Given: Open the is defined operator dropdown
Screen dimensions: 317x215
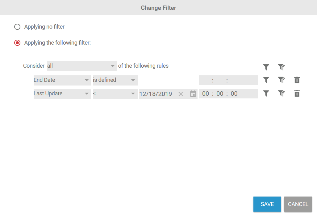Looking at the screenshot, I should click(x=115, y=80).
